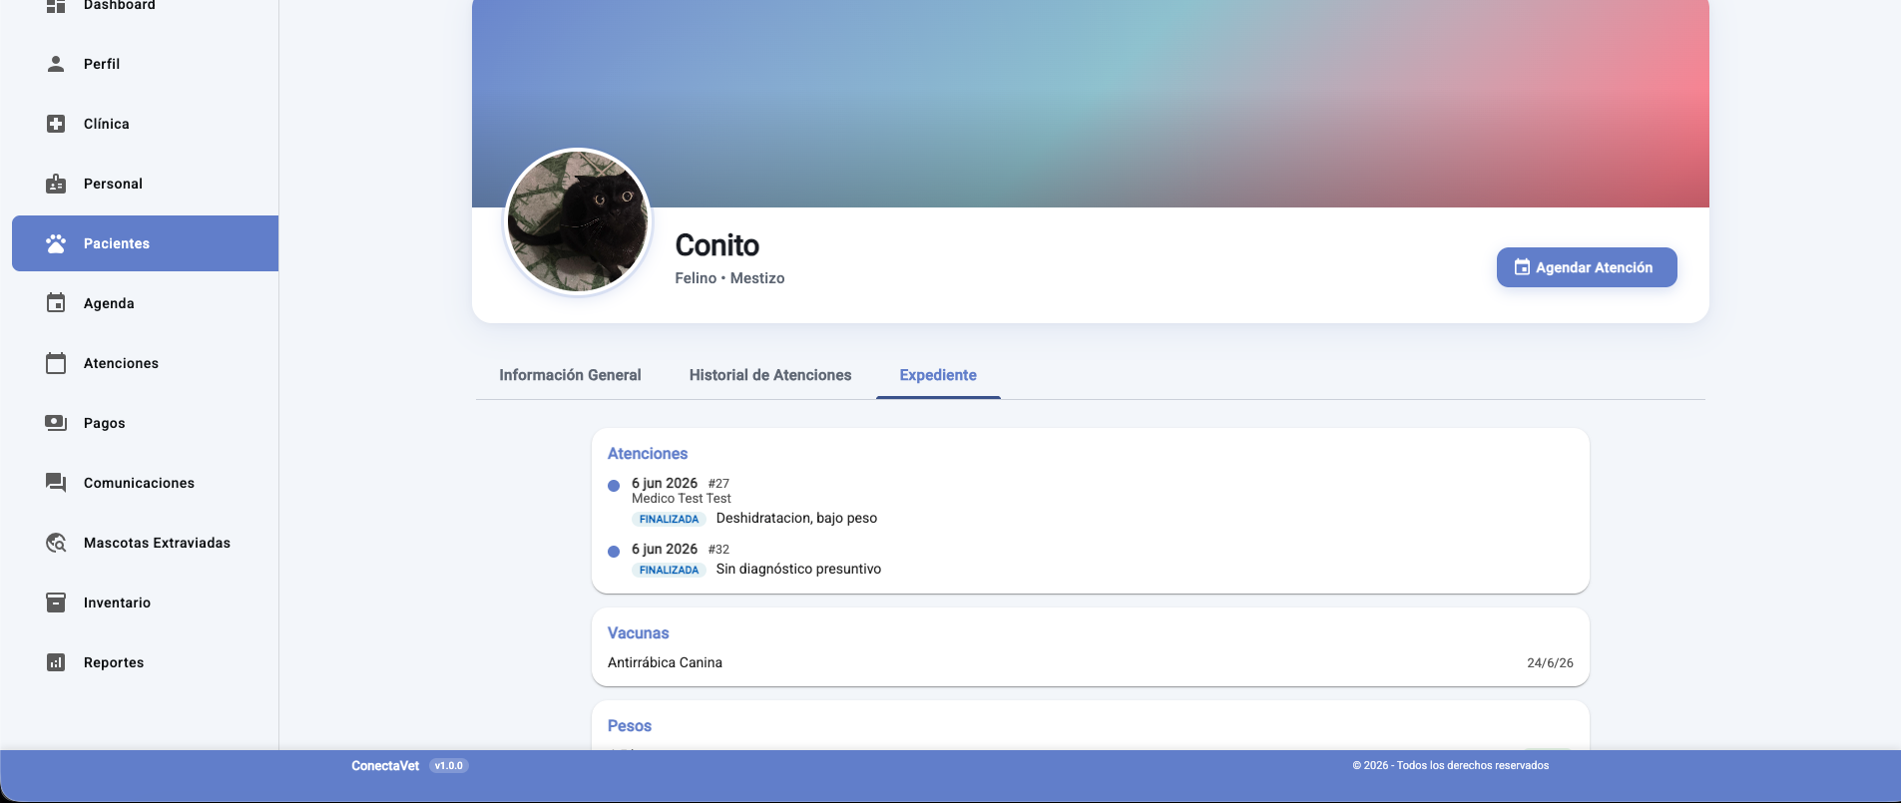Click the Pacientes paw icon
Screen dimensions: 1901x803
pos(56,243)
